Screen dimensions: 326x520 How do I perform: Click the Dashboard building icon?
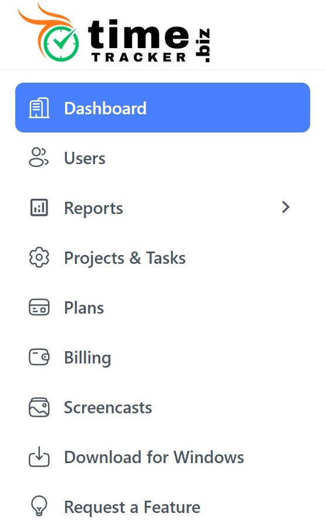39,108
